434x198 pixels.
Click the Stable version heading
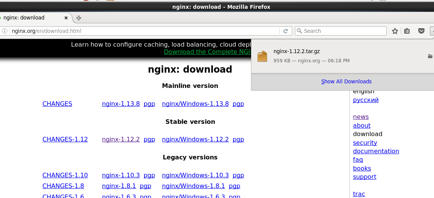pos(190,122)
